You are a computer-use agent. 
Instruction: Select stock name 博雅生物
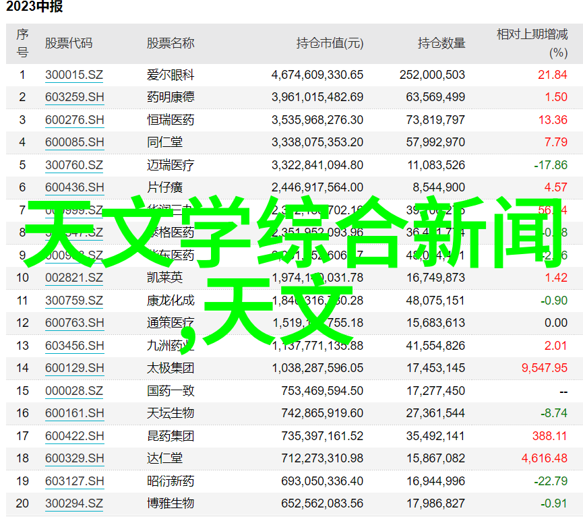coord(171,503)
